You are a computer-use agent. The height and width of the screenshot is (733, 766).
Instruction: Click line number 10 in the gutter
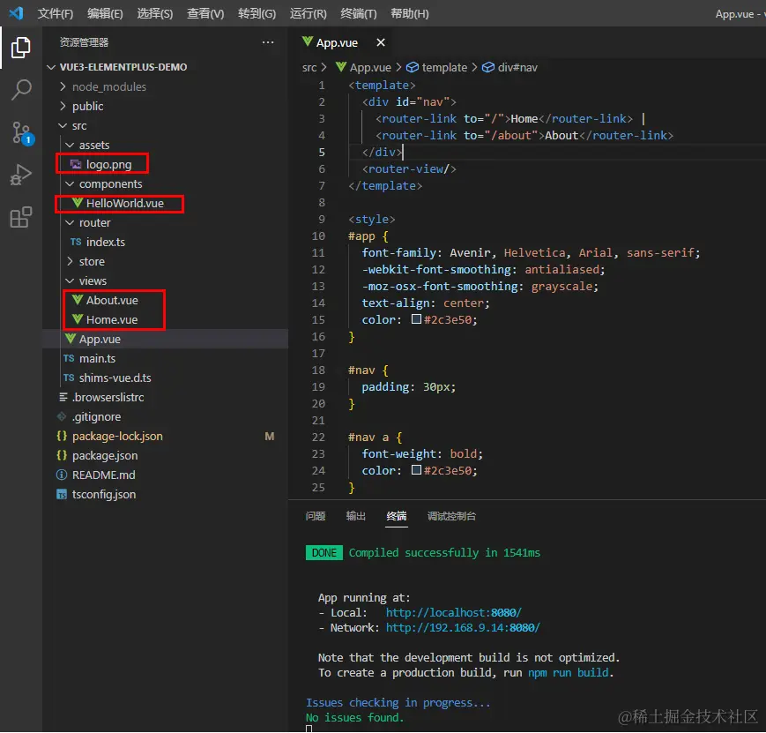click(318, 236)
